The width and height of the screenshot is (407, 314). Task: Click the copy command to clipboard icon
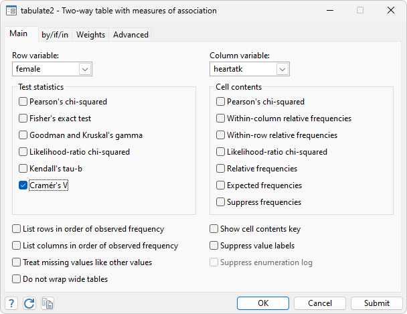47,303
